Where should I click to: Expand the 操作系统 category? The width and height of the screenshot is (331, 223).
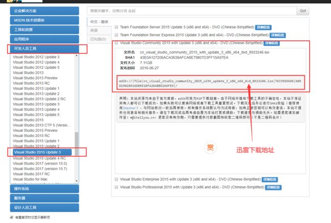click(44, 188)
